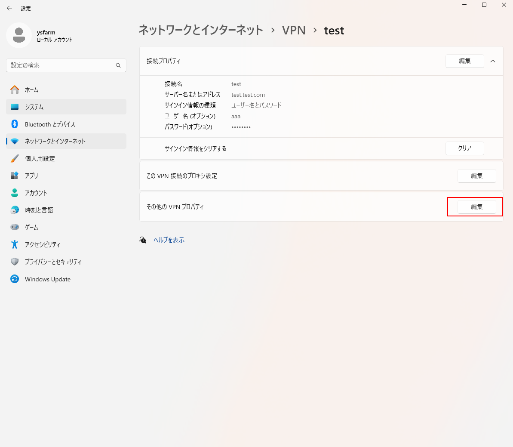Click the VPN breadcrumb link

tap(294, 31)
